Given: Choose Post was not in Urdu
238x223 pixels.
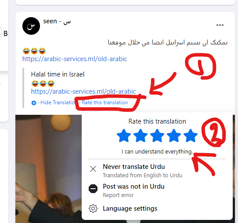Looking at the screenshot, I should [157, 190].
